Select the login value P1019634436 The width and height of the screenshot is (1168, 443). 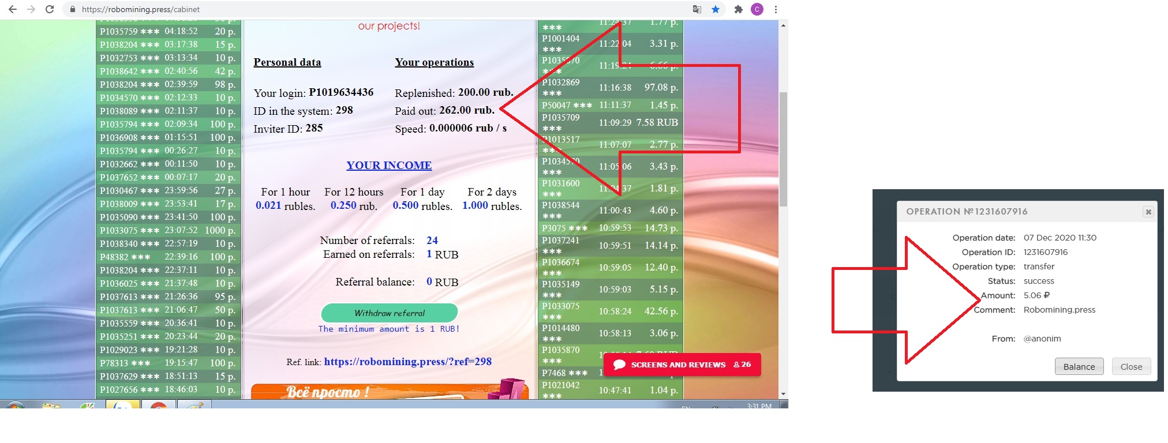point(341,92)
